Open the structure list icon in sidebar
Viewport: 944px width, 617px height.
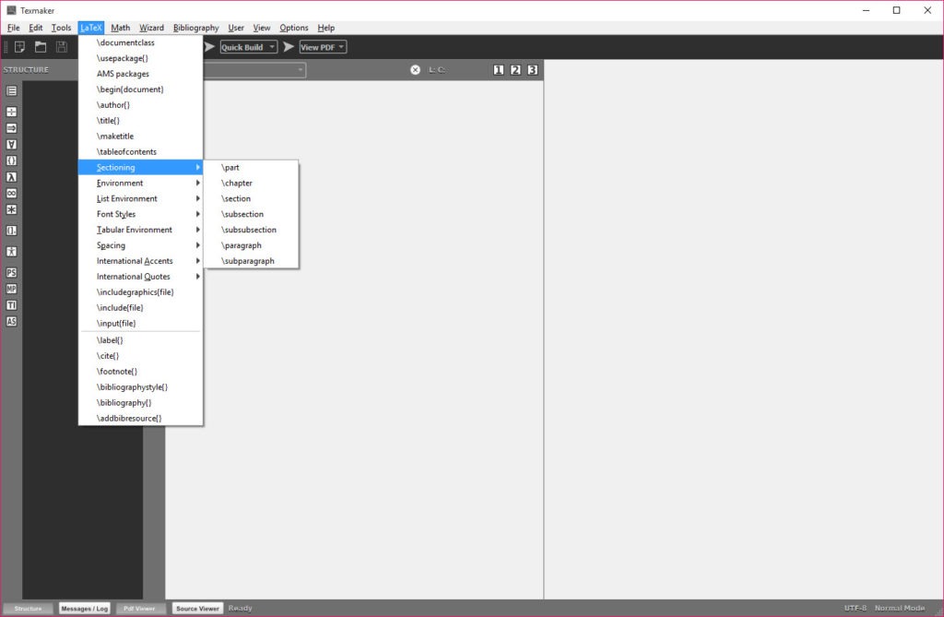pos(11,91)
